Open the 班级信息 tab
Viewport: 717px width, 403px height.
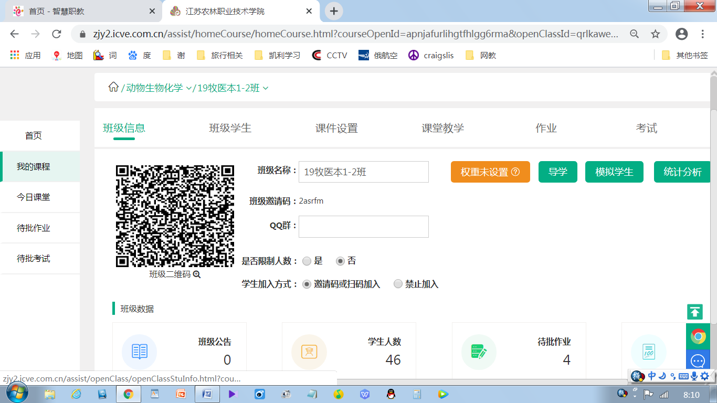tap(124, 128)
